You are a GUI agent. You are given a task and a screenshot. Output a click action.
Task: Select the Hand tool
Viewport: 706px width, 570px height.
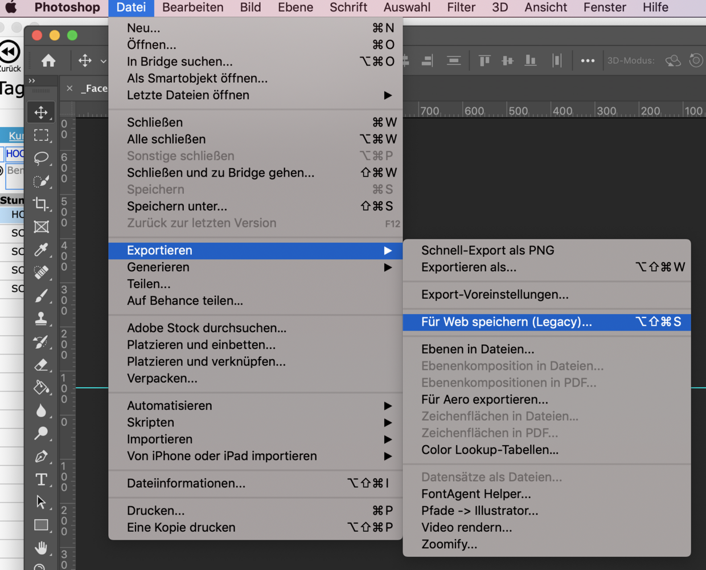tap(41, 548)
